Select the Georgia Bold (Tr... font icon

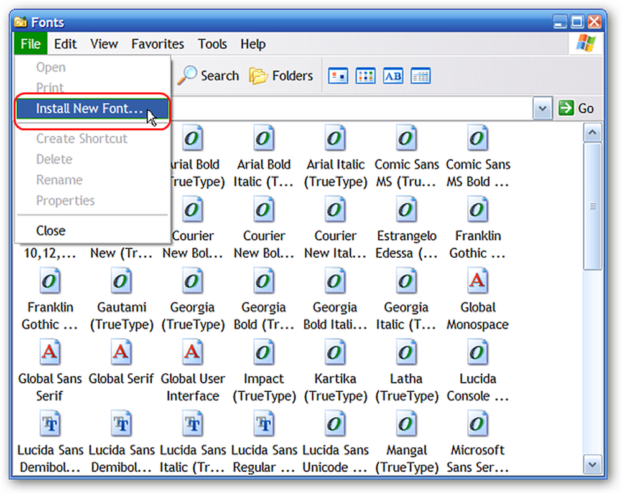click(264, 281)
